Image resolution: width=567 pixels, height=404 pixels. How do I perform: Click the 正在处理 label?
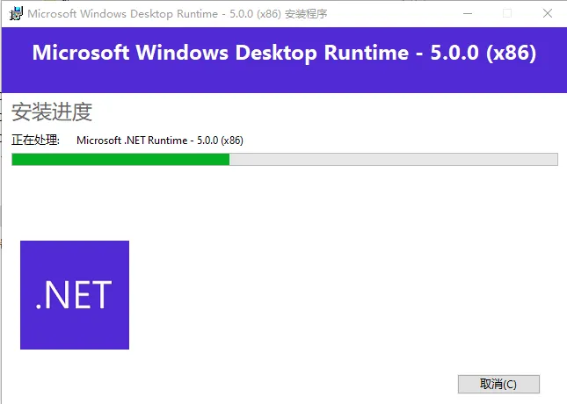[x=35, y=140]
